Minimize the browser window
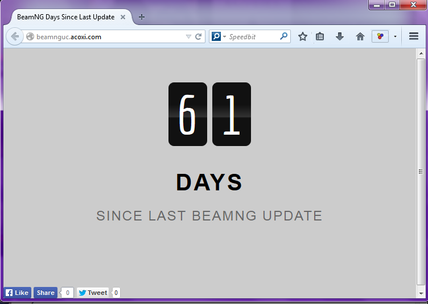 (x=377, y=5)
